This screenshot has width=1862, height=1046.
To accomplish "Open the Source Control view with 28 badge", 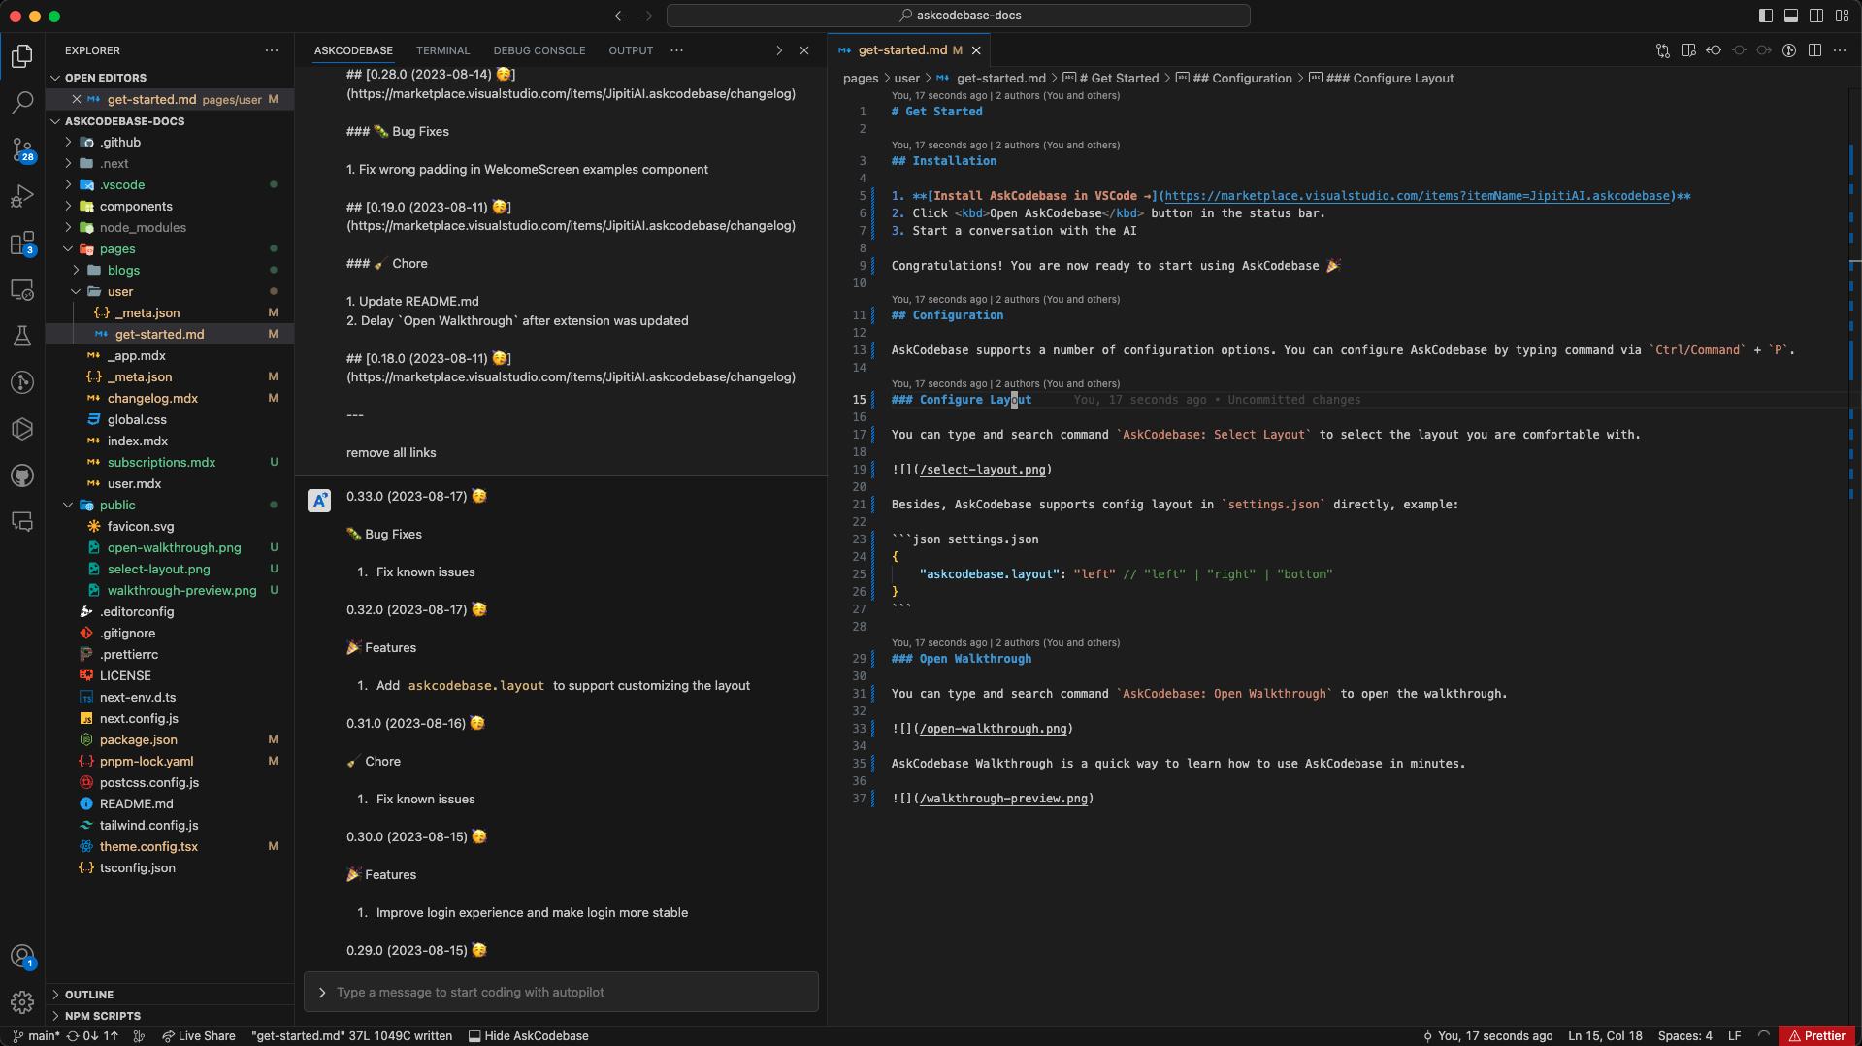I will tap(22, 149).
